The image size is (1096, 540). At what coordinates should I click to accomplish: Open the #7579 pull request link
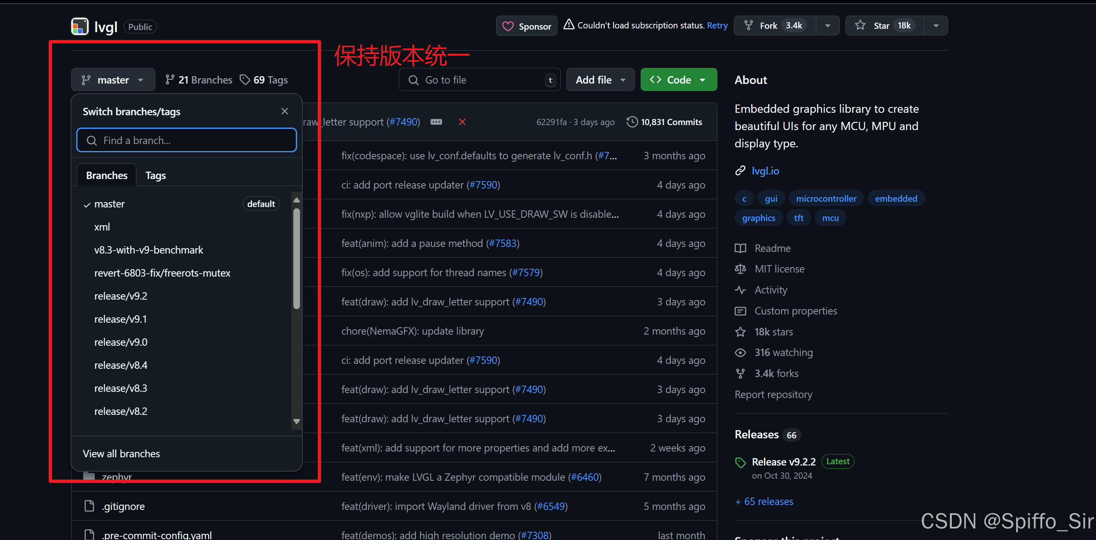[x=526, y=273]
